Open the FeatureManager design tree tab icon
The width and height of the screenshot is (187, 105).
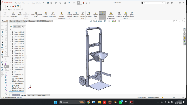click(x=11, y=27)
